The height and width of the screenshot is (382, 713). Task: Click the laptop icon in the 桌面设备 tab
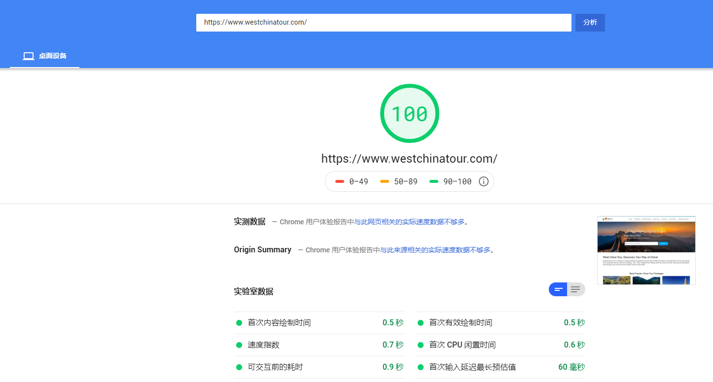tap(29, 56)
